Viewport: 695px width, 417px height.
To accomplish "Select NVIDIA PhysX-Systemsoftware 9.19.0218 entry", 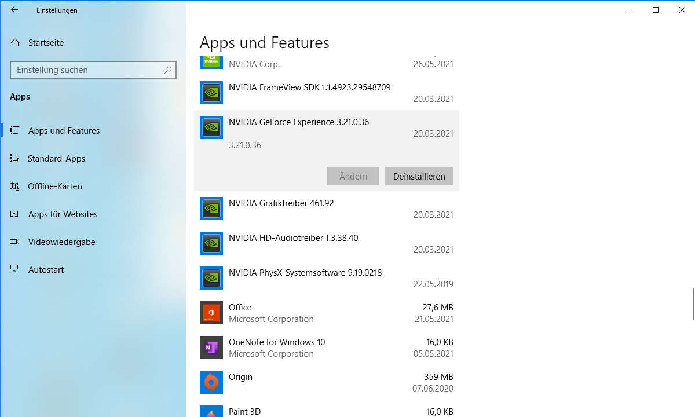I will [x=305, y=273].
